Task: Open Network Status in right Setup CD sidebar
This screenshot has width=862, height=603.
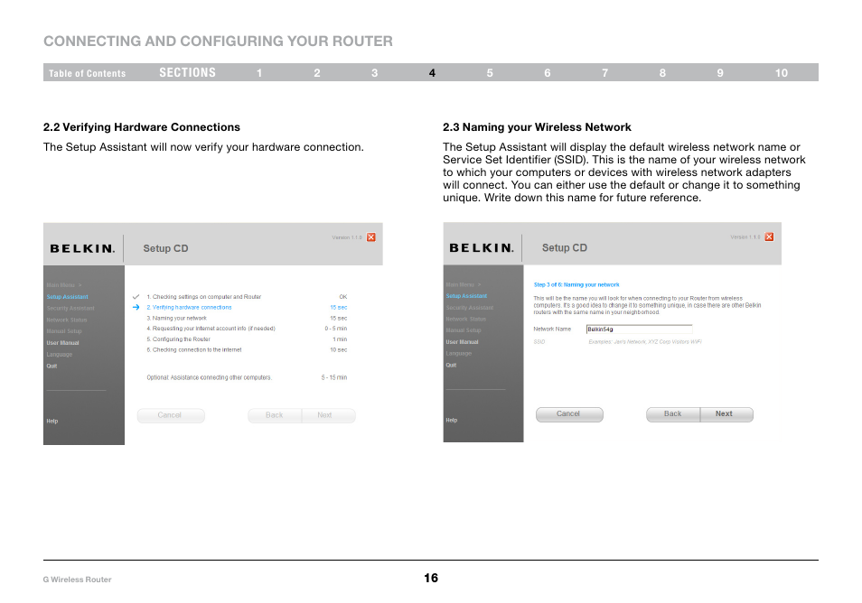Action: (465, 319)
